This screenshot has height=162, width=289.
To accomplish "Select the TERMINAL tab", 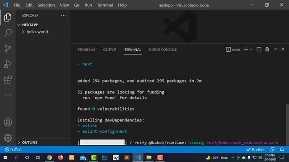I will tap(132, 49).
